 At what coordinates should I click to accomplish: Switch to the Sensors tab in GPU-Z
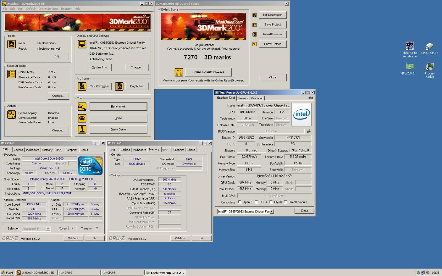click(243, 98)
